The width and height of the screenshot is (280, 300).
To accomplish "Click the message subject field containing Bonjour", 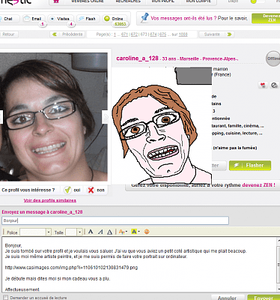I will 115,220.
